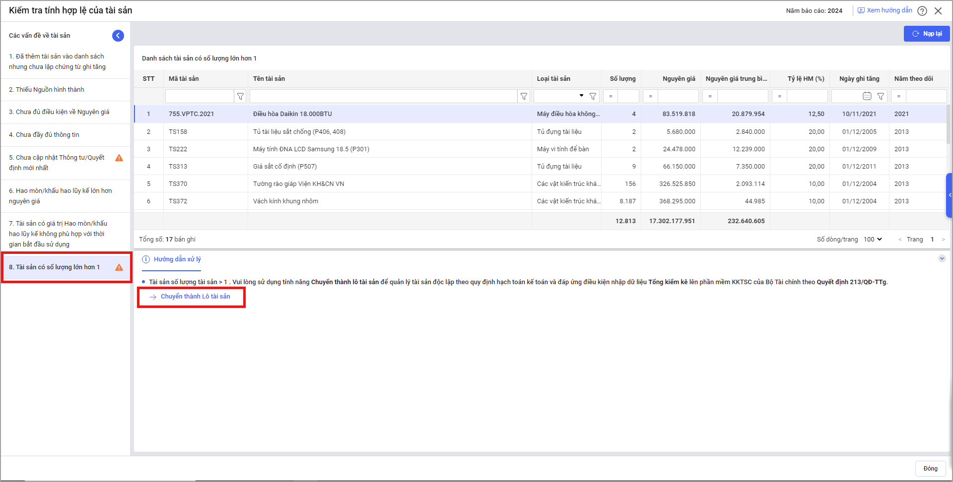Click the filter icon for Loại tài sản
This screenshot has width=953, height=482.
coord(593,96)
